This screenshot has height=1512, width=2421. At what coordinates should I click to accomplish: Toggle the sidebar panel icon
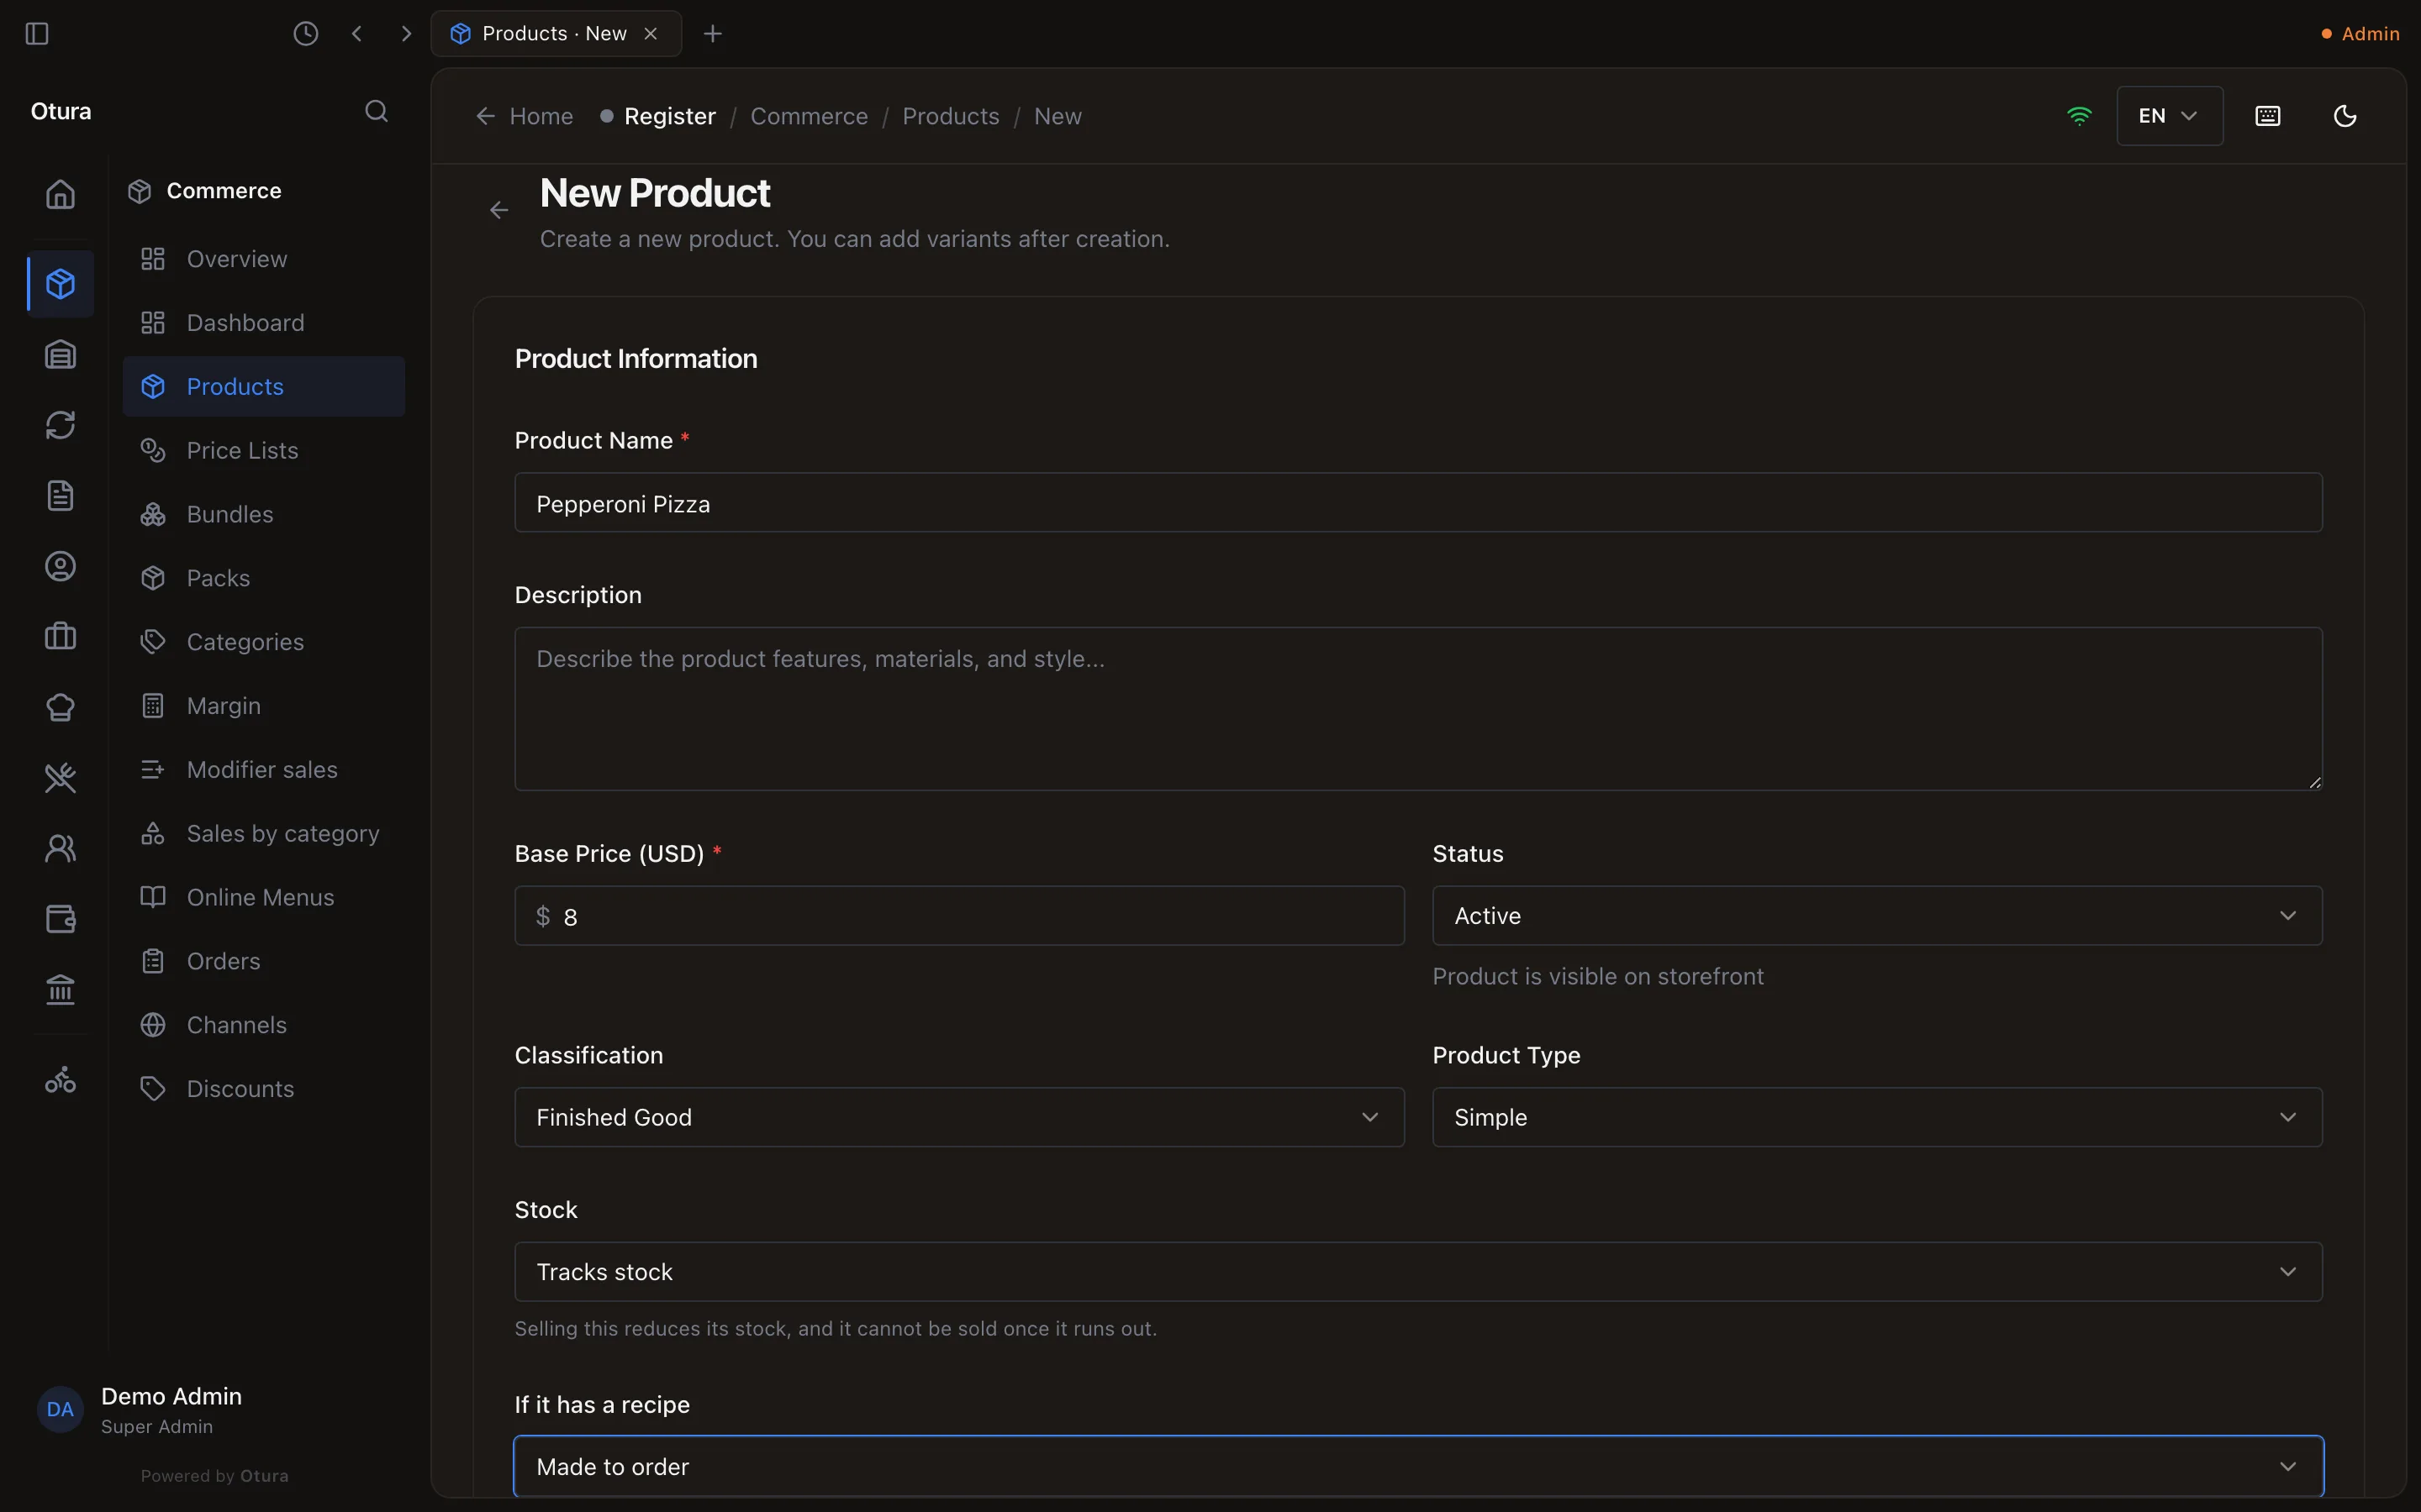(37, 34)
